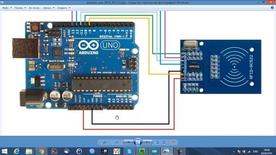This screenshot has height=155, width=276.
Task: Rotate the photo clockwise
Action: point(164,142)
